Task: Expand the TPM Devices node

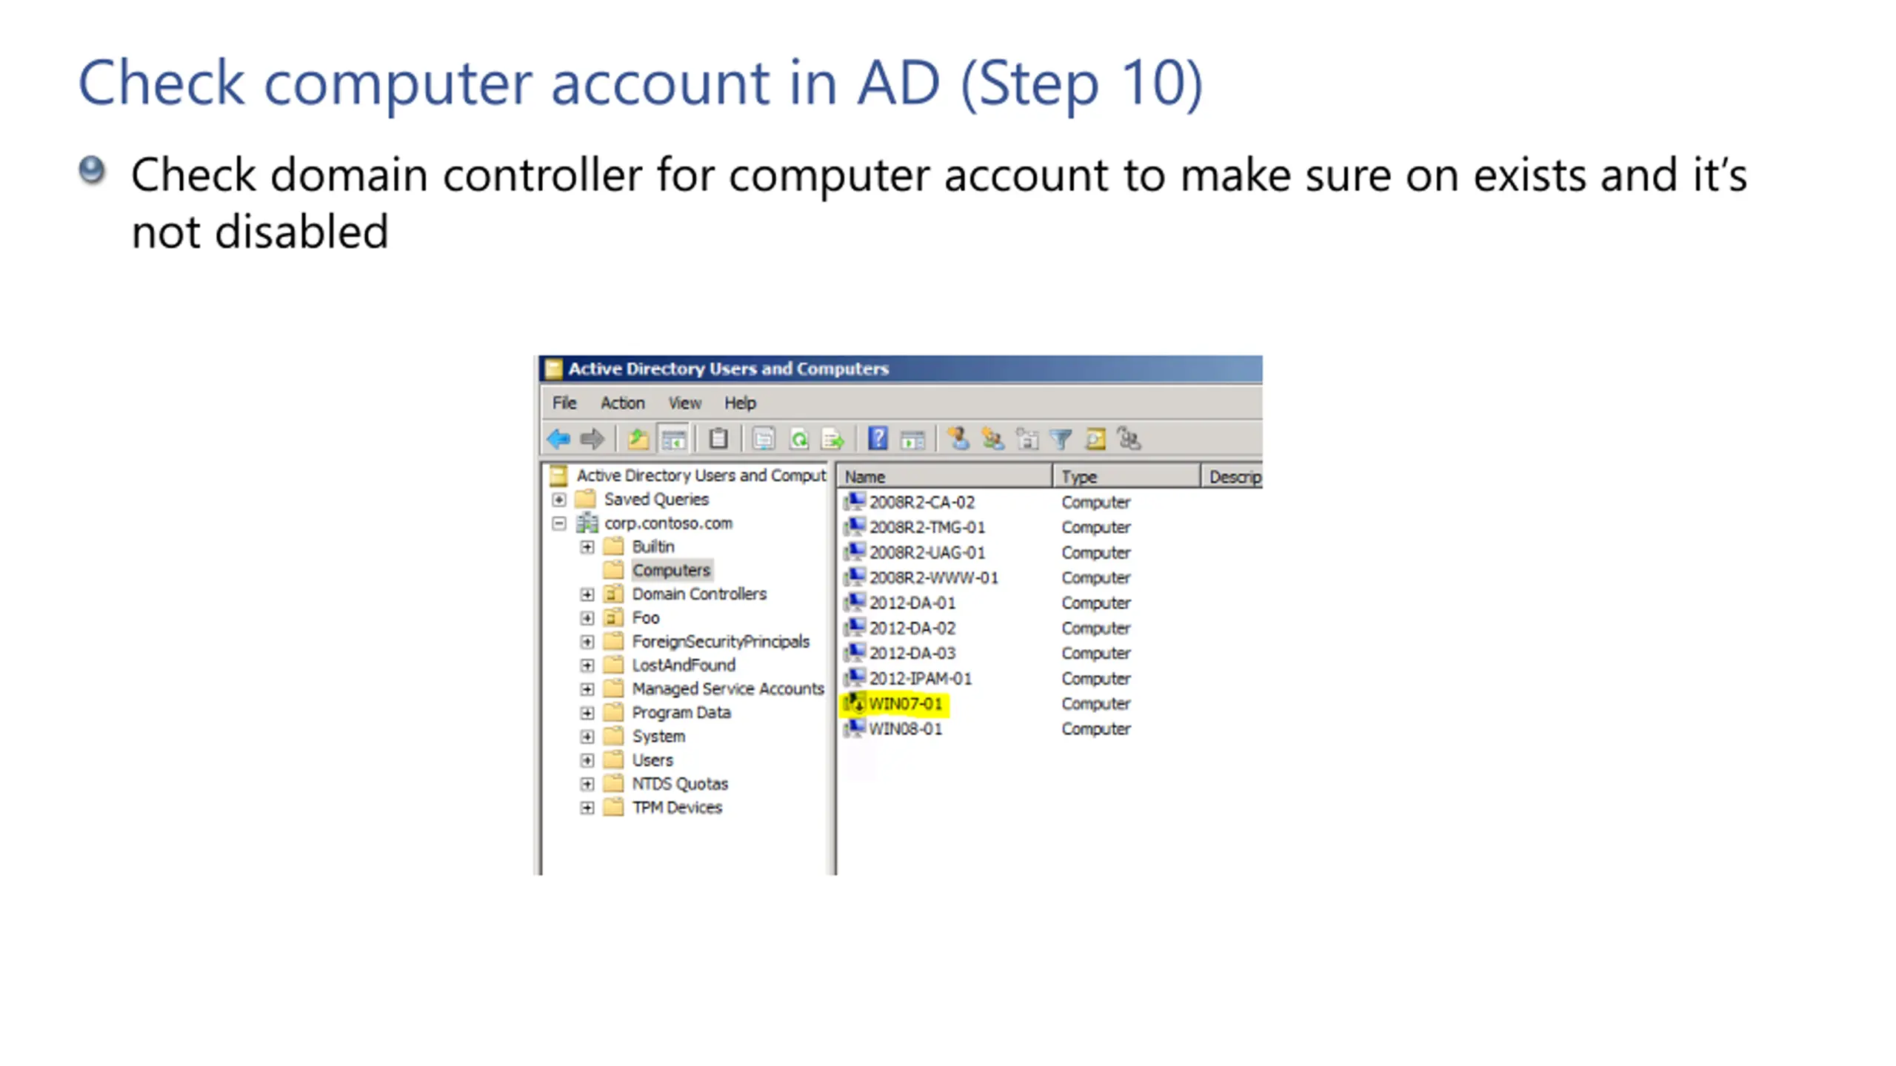Action: click(x=587, y=808)
